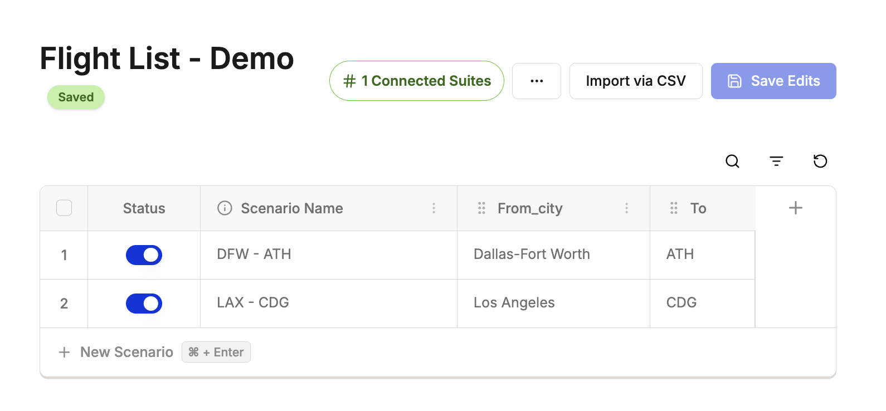Check the select-all checkbox in table header
The width and height of the screenshot is (886, 411).
pyautogui.click(x=64, y=208)
